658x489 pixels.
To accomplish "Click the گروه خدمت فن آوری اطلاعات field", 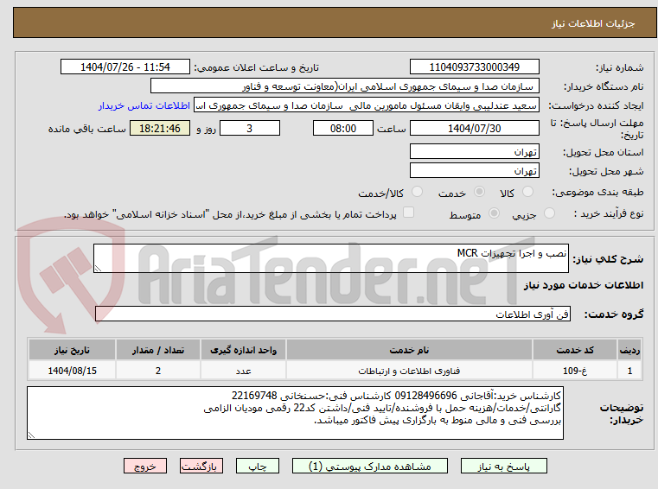I will pyautogui.click(x=332, y=314).
